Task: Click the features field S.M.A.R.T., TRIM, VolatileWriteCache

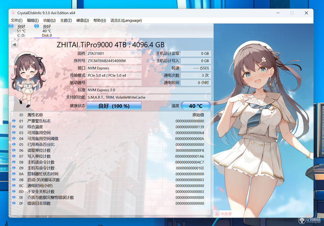Action: pos(149,97)
